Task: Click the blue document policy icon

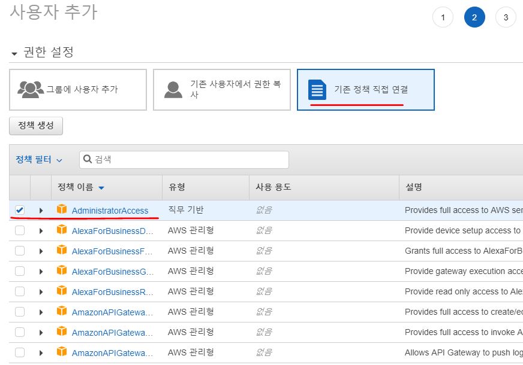Action: [317, 90]
